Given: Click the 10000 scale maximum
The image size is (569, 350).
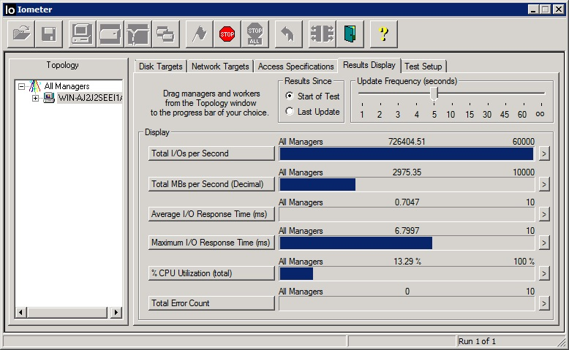Looking at the screenshot, I should click(x=523, y=172).
